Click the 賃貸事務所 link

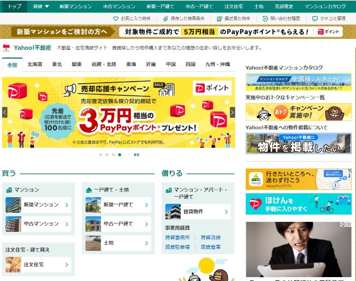pos(177,238)
